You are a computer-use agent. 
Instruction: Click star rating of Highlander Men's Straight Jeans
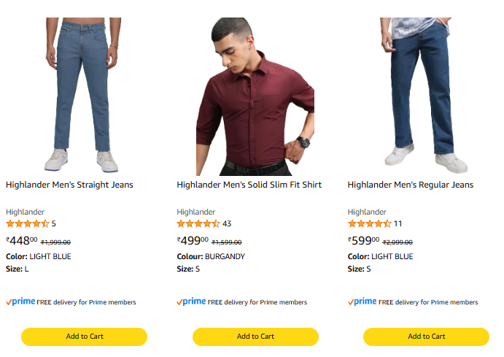point(27,223)
